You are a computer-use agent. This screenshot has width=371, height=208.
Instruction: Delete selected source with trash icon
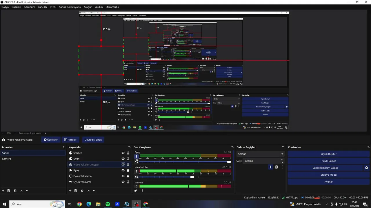(x=76, y=191)
